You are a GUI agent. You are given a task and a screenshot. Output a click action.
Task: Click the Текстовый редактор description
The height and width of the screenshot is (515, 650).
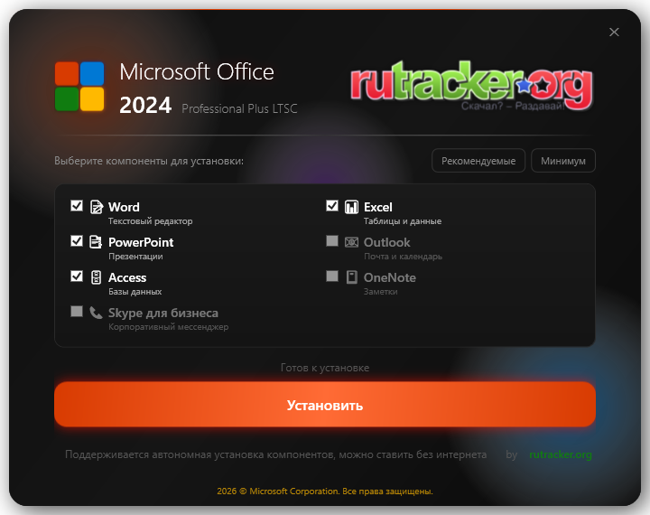151,221
